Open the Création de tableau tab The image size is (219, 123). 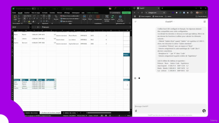click(x=92, y=13)
